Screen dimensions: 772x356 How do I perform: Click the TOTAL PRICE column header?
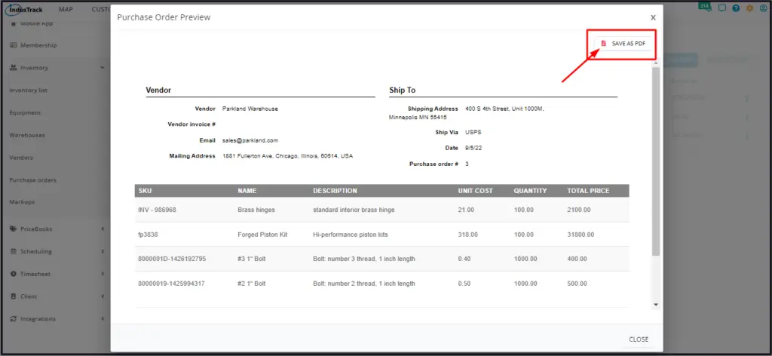(588, 191)
